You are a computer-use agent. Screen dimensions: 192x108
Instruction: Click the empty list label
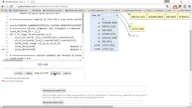tap(134, 36)
